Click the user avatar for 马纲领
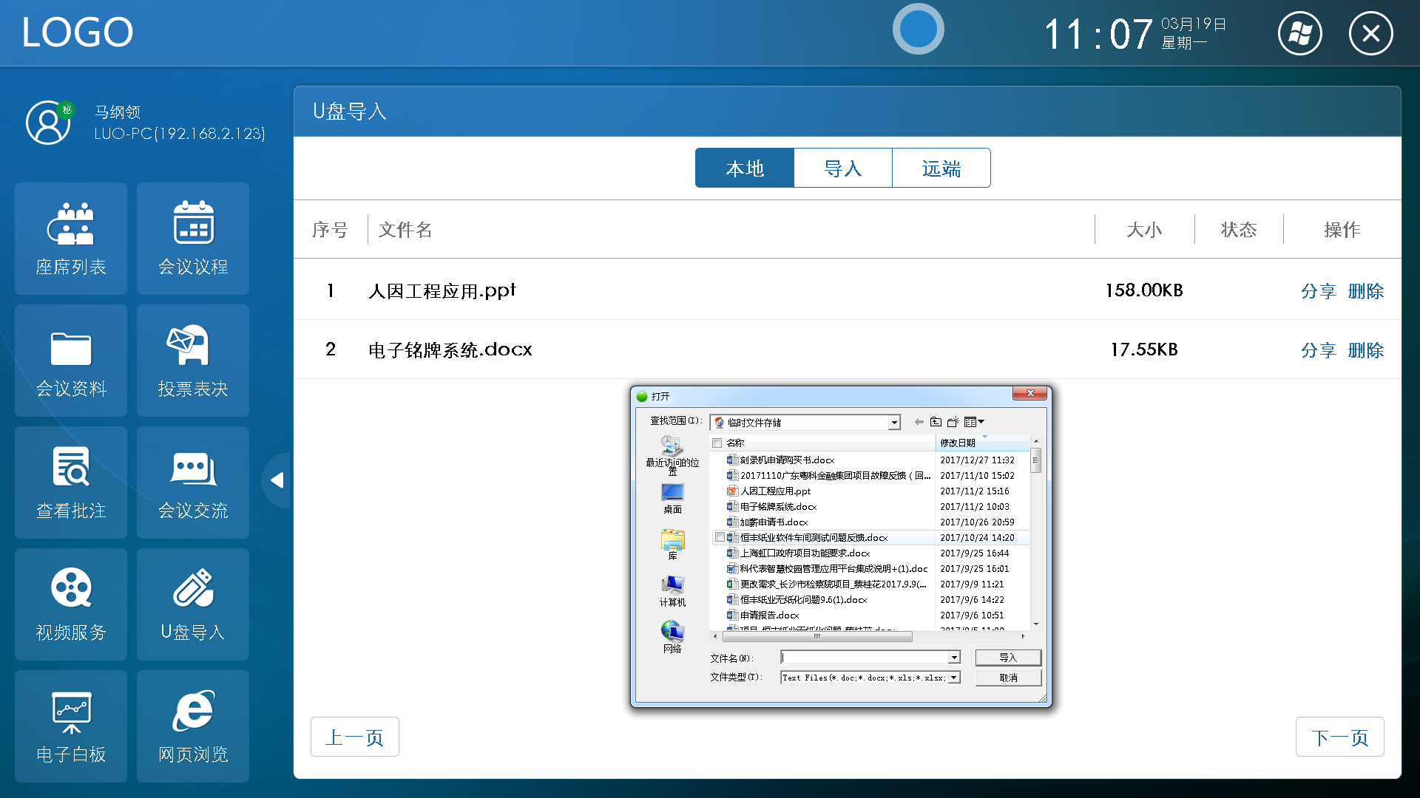Viewport: 1420px width, 798px height. point(49,123)
